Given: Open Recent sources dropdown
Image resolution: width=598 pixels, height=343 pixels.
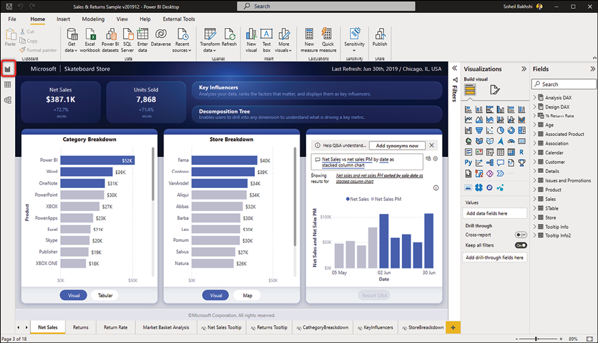Looking at the screenshot, I should [x=182, y=47].
